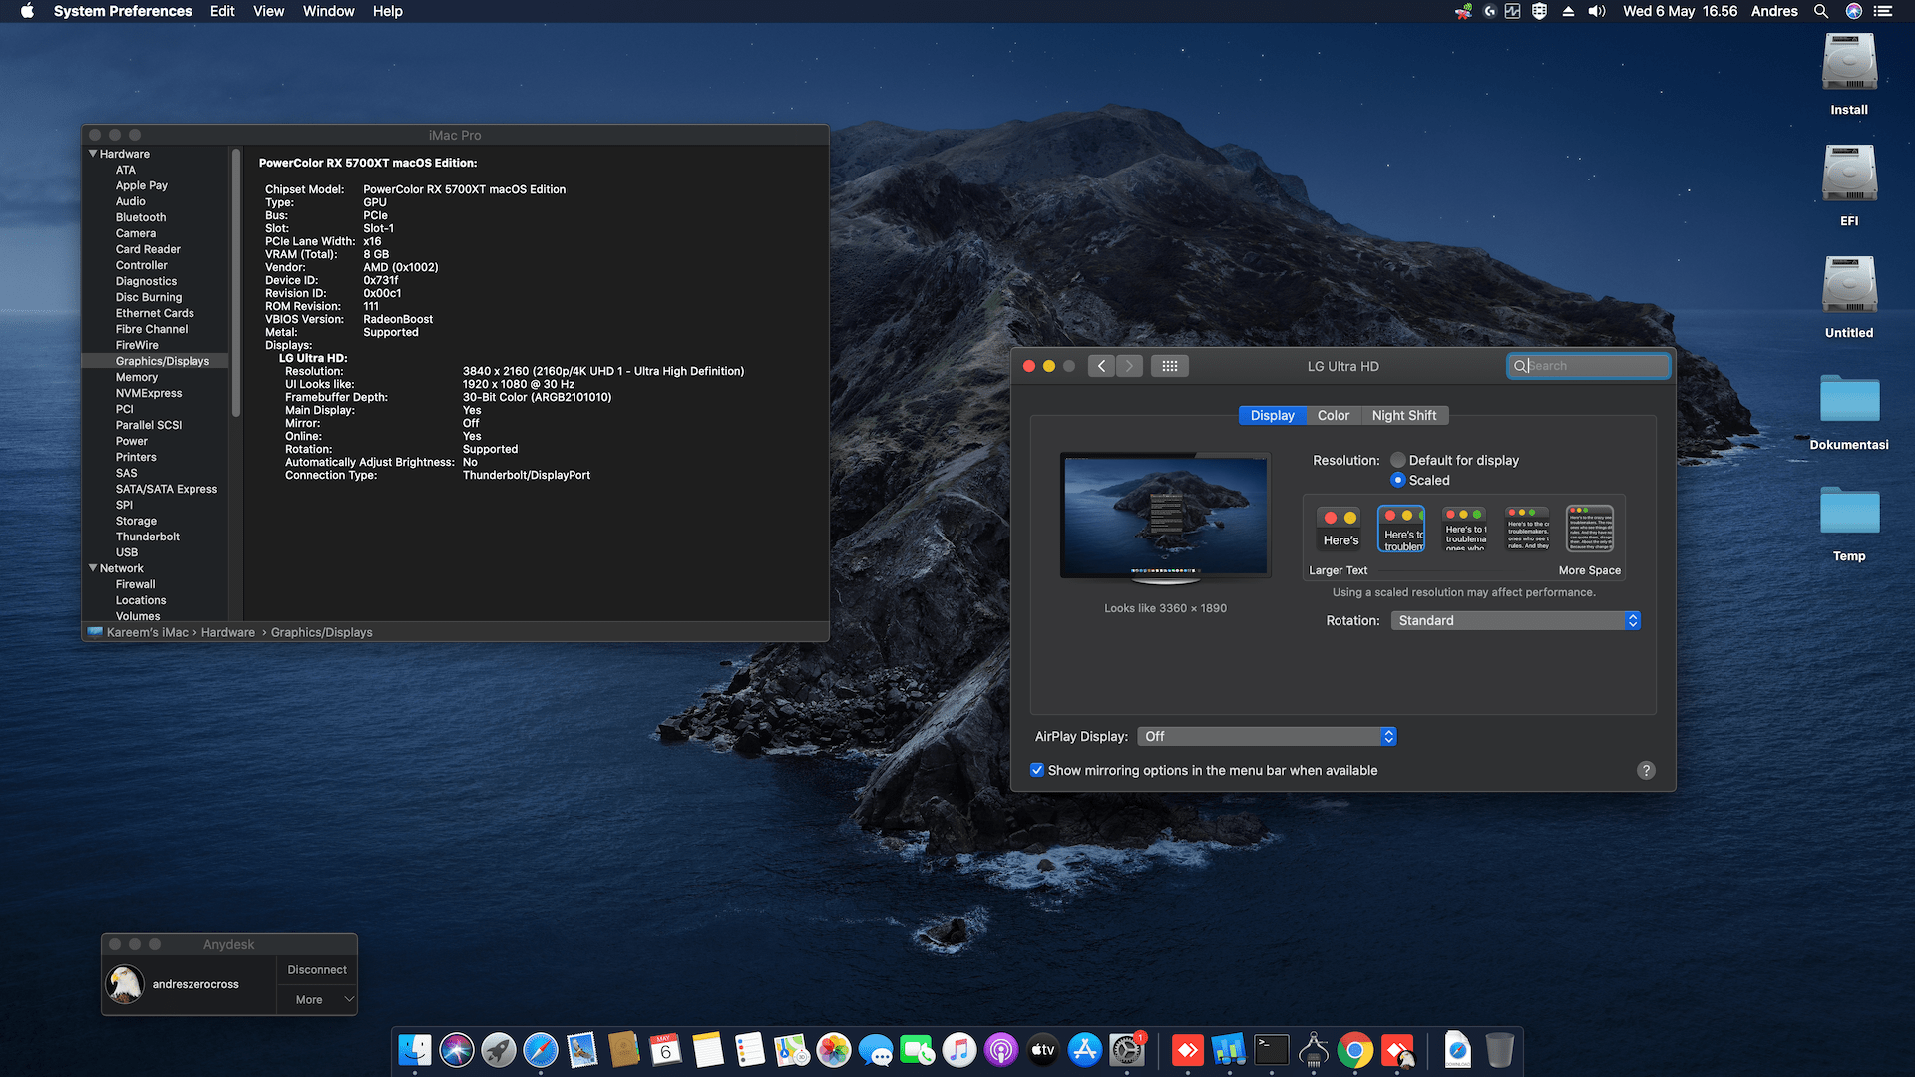Select Bluetooth in the Hardware list
The height and width of the screenshot is (1077, 1915).
pos(141,217)
